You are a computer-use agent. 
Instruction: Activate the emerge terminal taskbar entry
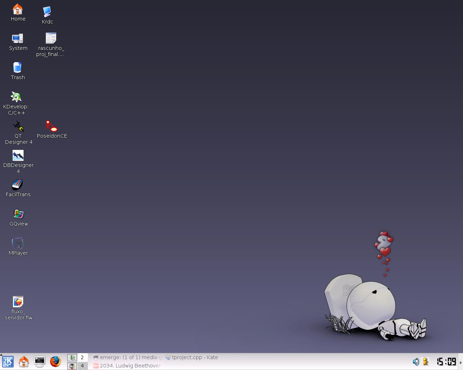[127, 357]
